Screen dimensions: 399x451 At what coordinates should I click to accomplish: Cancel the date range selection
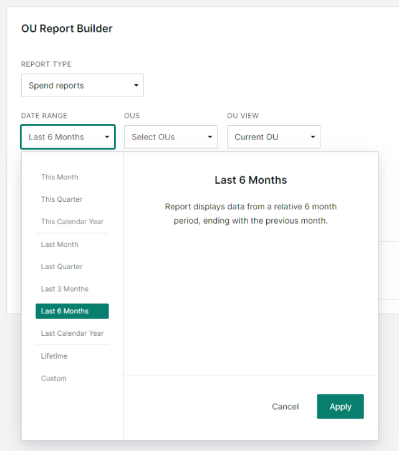(x=285, y=407)
